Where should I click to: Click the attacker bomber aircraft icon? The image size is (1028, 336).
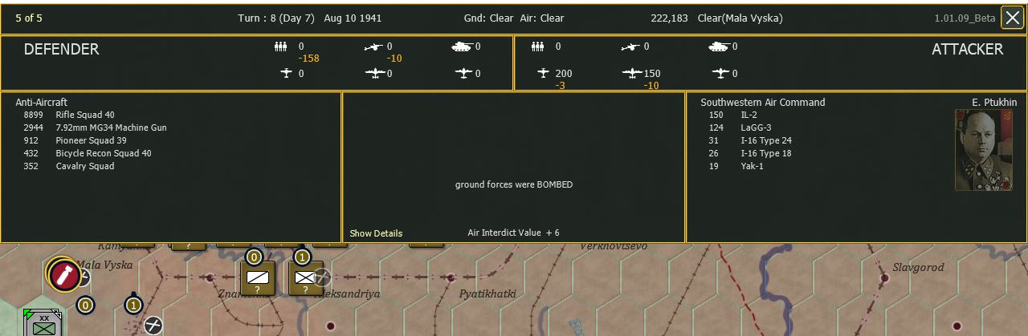[632, 73]
